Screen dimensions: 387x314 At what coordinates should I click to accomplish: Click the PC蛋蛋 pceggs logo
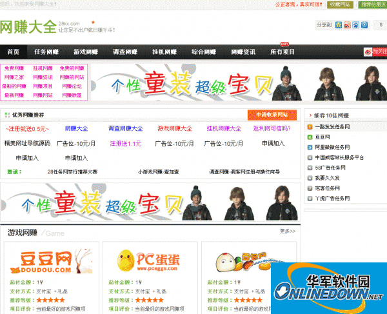(x=149, y=261)
